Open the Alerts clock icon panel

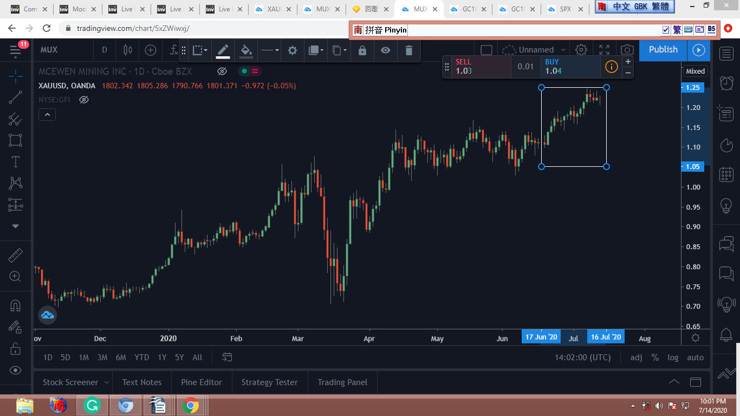click(x=726, y=83)
